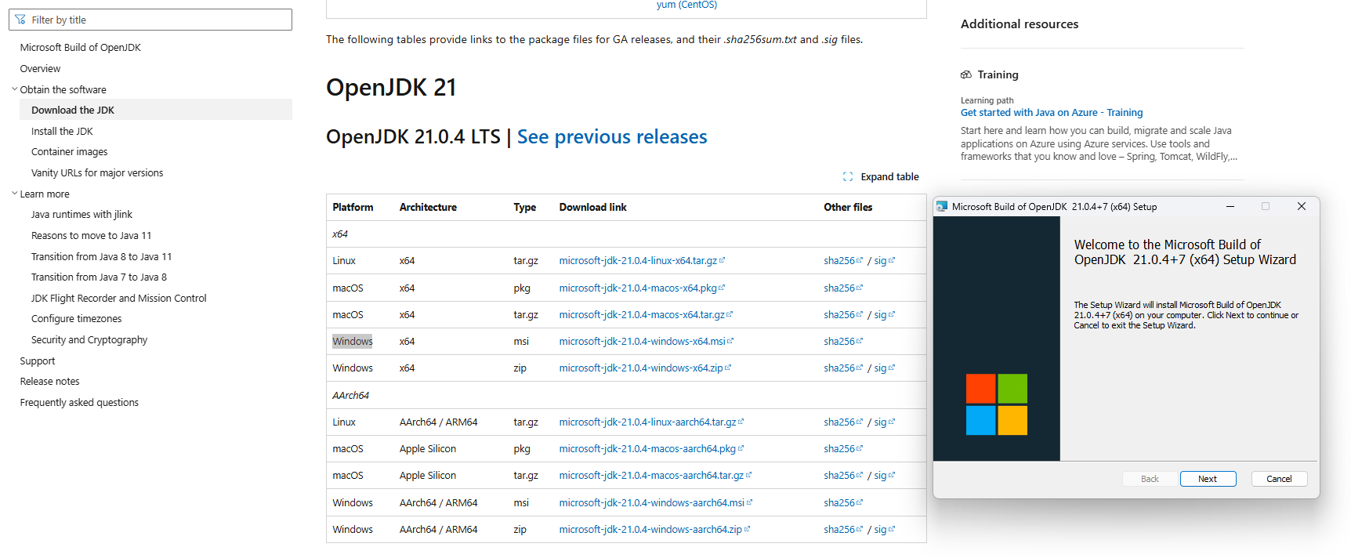This screenshot has height=558, width=1351.
Task: Open Reasons to move to Java 11
Action: [92, 236]
